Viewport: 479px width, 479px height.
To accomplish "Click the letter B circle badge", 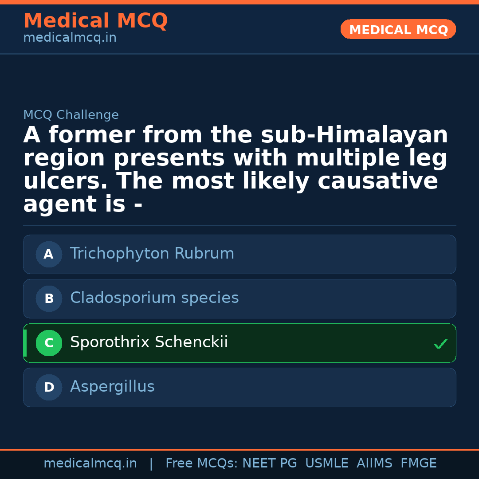I will (49, 299).
